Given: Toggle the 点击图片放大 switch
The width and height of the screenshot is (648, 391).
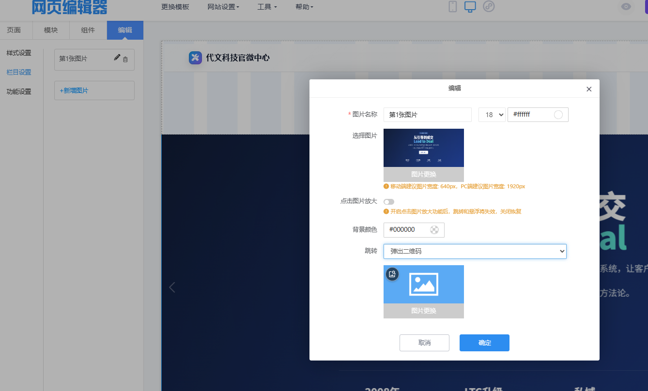Looking at the screenshot, I should point(389,202).
